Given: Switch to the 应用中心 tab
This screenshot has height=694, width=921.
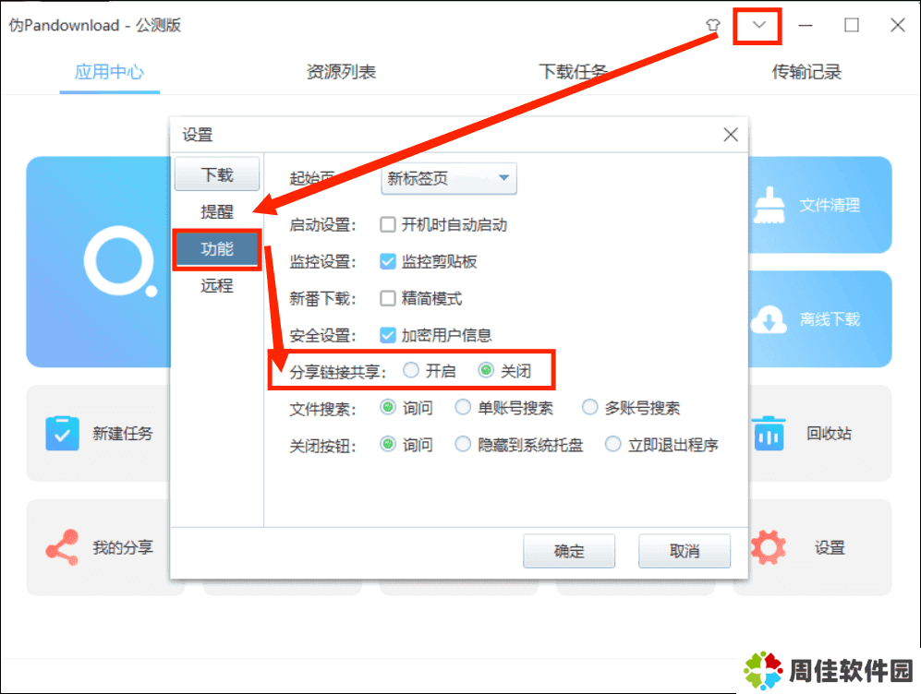Looking at the screenshot, I should coord(109,72).
